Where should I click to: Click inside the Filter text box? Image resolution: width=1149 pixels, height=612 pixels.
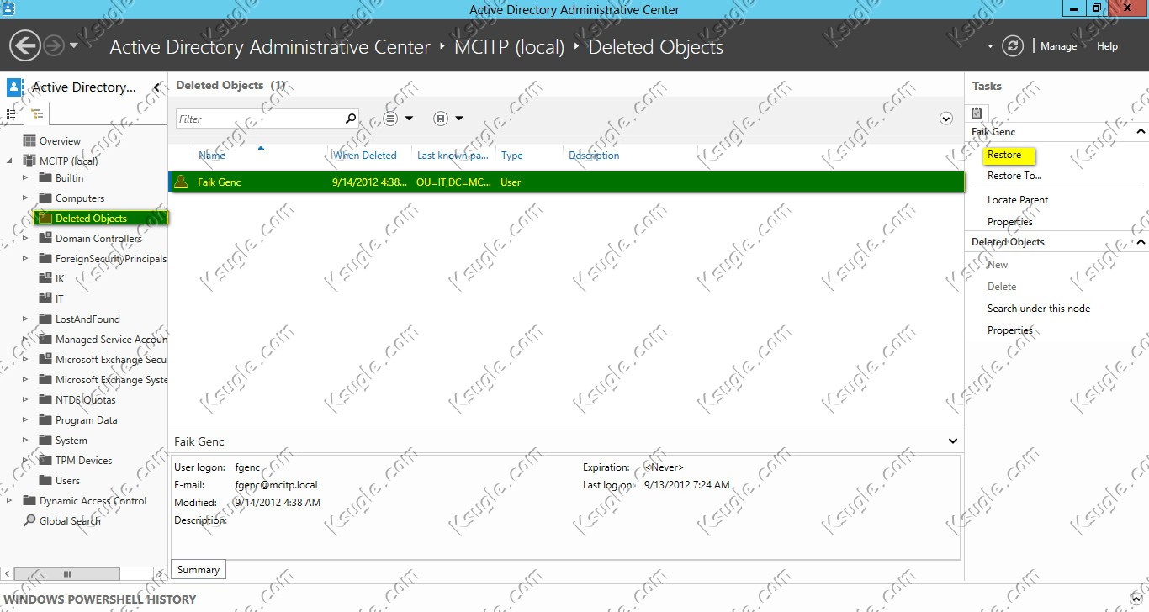(x=260, y=119)
